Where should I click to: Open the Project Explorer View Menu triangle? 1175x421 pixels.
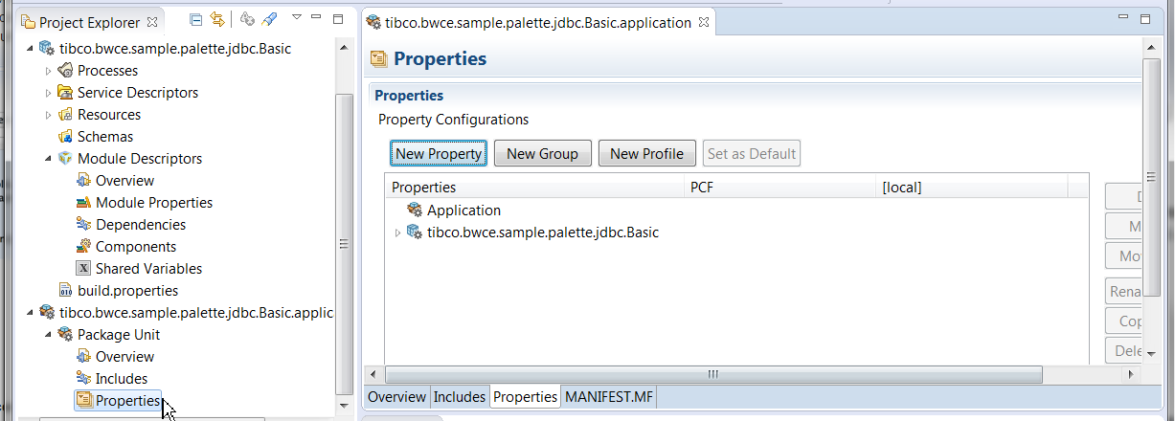296,17
